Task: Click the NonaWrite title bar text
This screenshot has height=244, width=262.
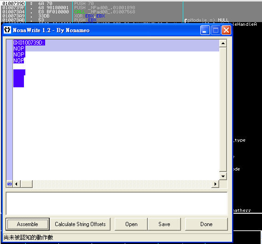Action: pos(51,30)
